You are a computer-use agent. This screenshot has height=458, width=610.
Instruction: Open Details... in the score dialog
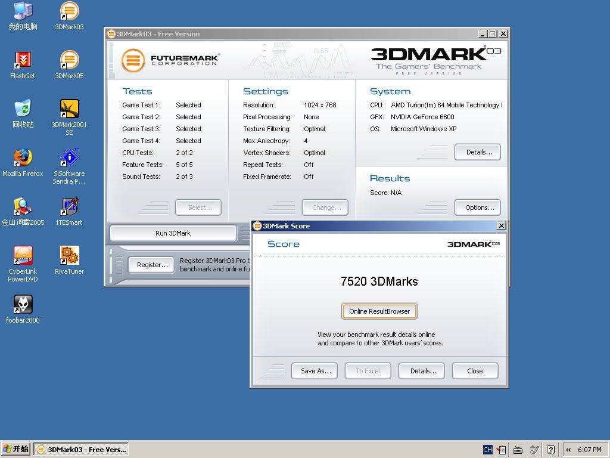coord(422,371)
